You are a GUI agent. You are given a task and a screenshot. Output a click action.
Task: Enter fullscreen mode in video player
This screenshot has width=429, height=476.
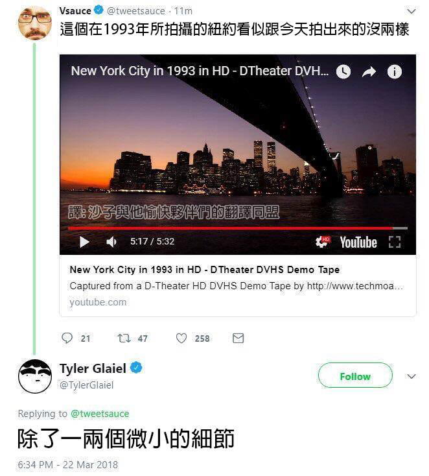(x=395, y=242)
